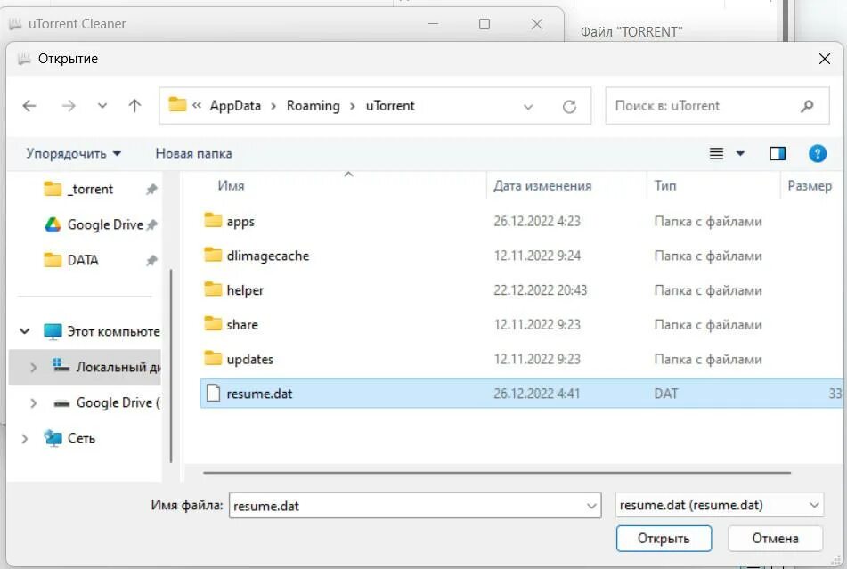Click DAT type cell of resume.dat
The image size is (847, 569).
point(665,394)
